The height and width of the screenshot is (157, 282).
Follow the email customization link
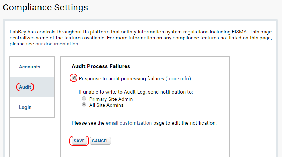pyautogui.click(x=129, y=123)
